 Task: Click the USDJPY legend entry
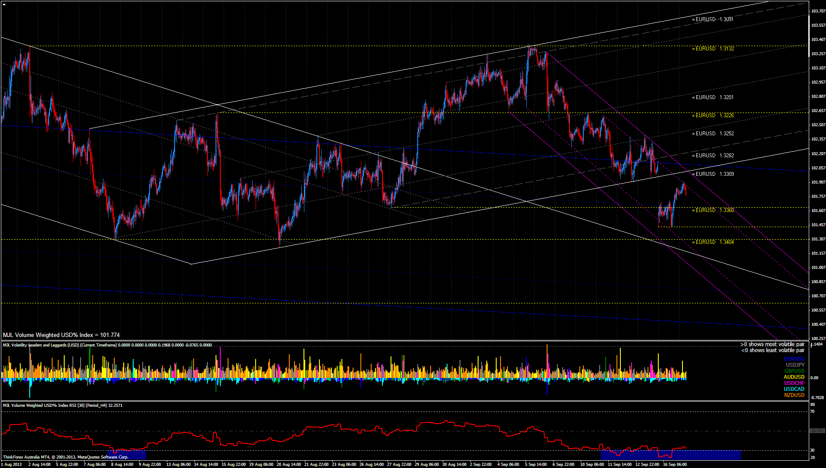(795, 365)
